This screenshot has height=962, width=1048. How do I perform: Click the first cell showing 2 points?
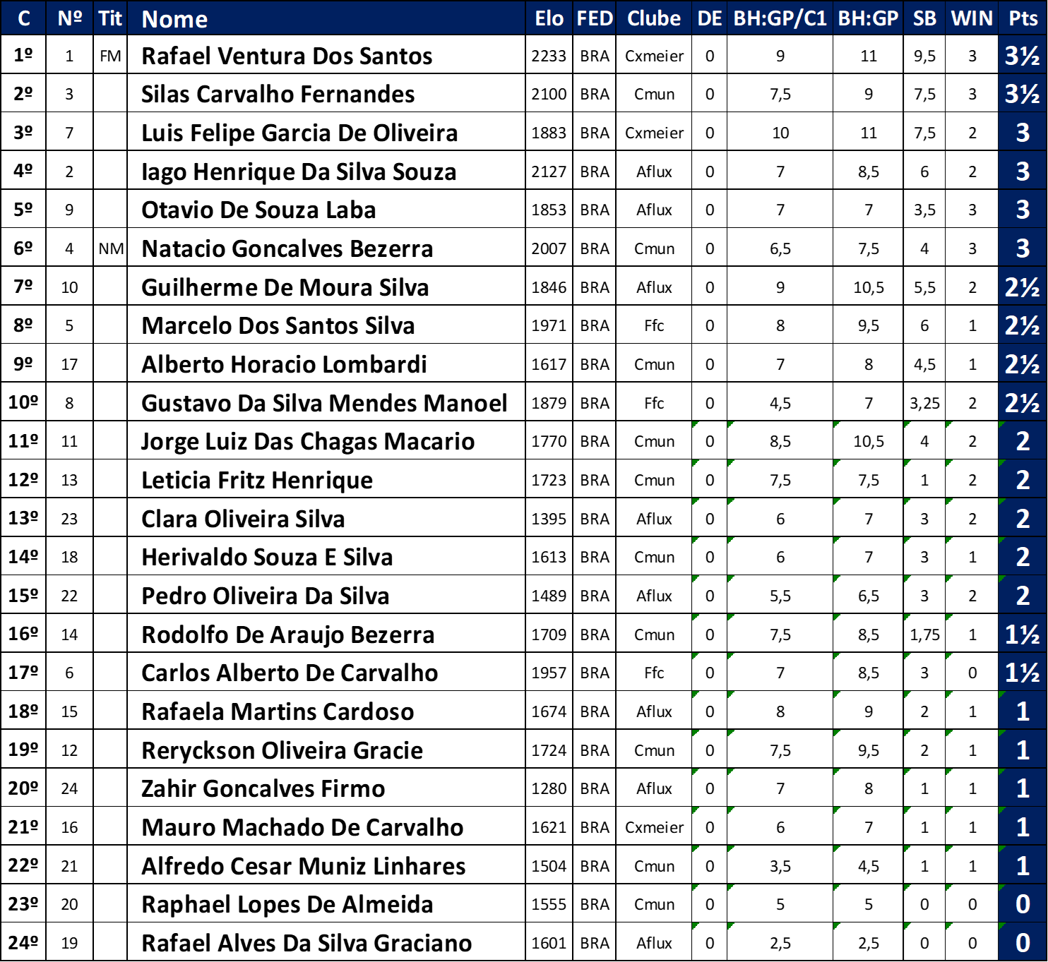pos(1022,441)
